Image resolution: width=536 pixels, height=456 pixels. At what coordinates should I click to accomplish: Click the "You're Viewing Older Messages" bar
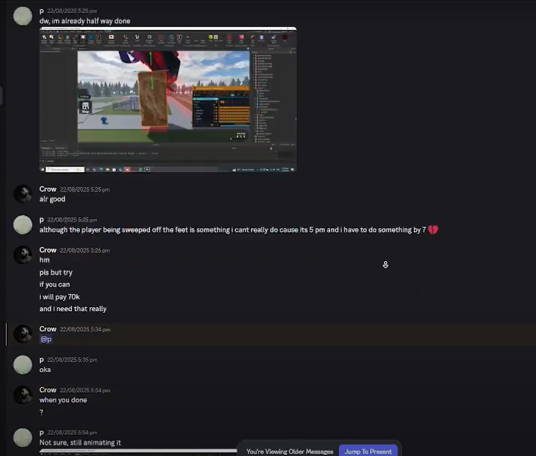coord(289,451)
